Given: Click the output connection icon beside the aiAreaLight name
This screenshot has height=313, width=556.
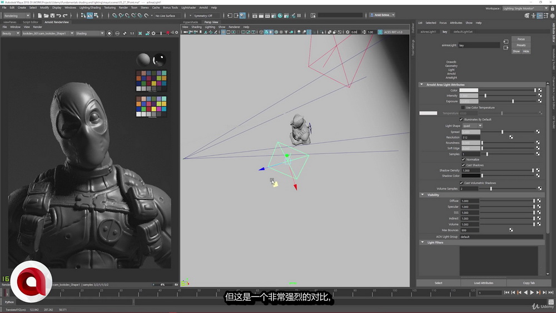Looking at the screenshot, I should (506, 47).
